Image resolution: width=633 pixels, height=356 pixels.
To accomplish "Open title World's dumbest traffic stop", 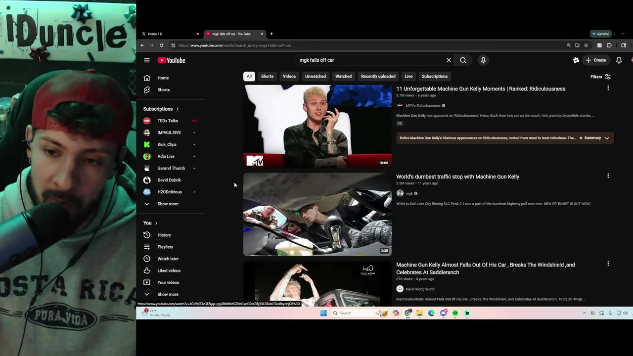I will (x=458, y=177).
